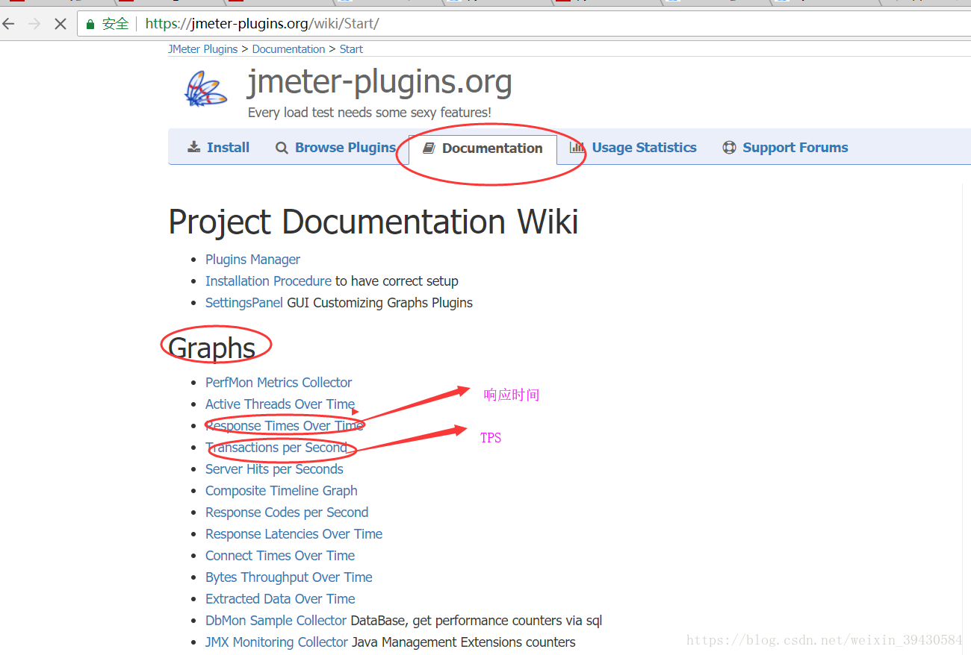971x655 pixels.
Task: Open Server Hits per Seconds link
Action: coord(274,469)
